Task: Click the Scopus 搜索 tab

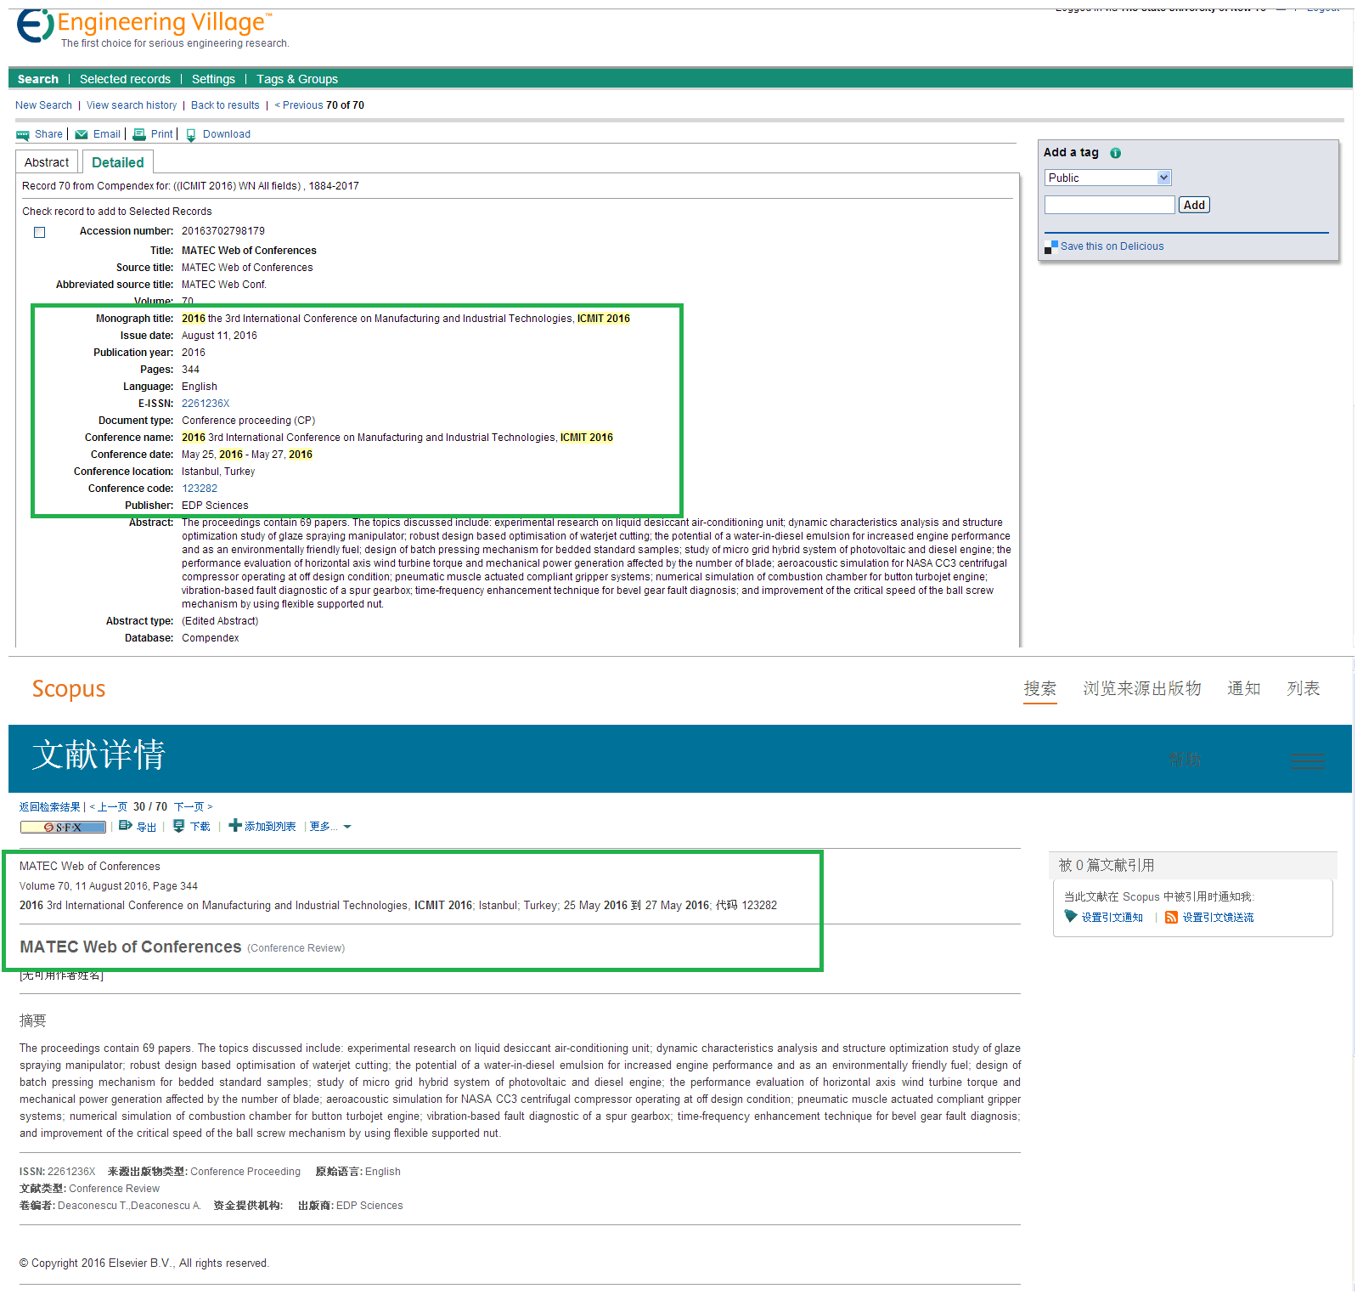Action: pyautogui.click(x=1040, y=688)
